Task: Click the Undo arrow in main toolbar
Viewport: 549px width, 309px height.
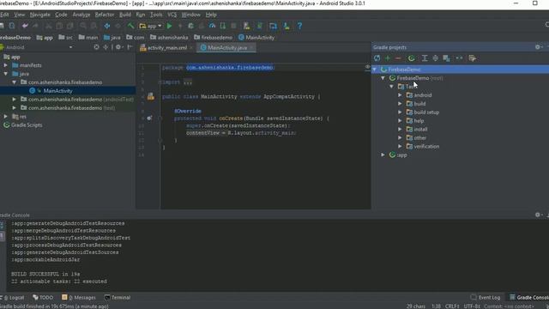Action: point(25,26)
